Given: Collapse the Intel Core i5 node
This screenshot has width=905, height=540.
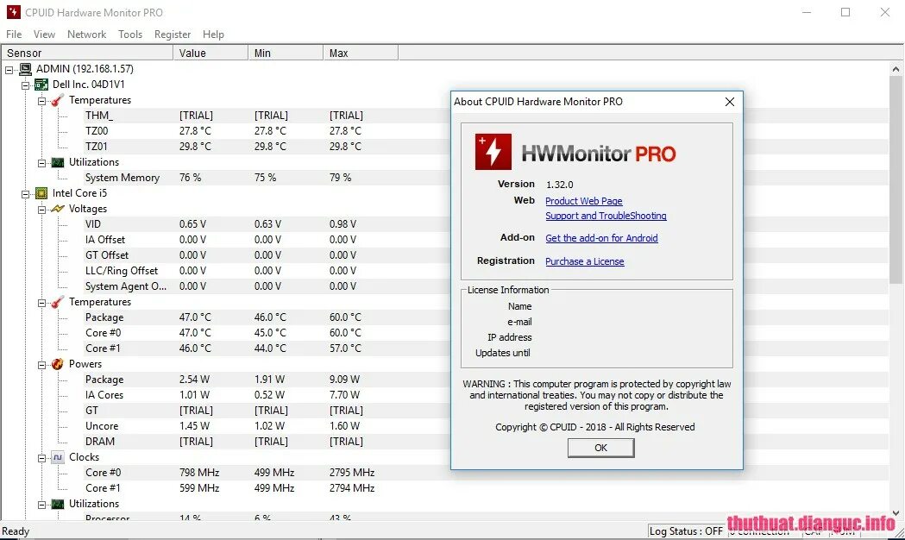Looking at the screenshot, I should (25, 194).
